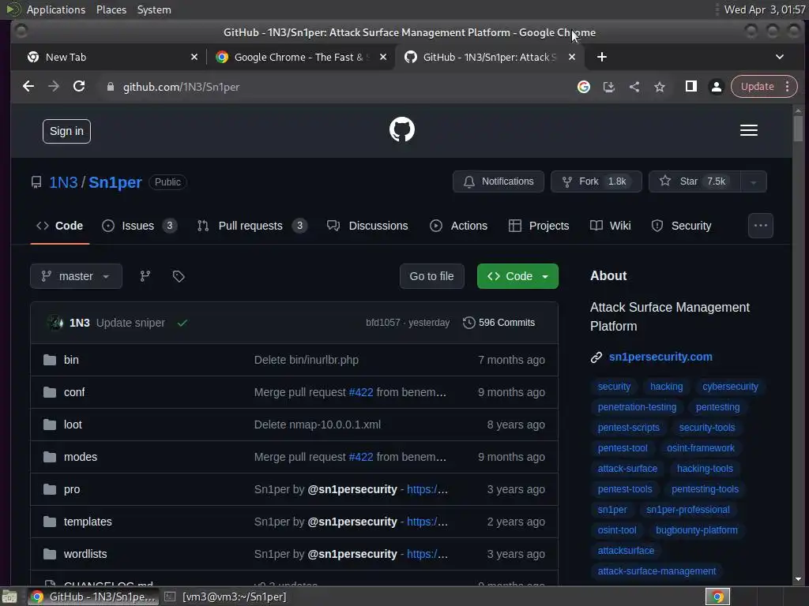This screenshot has height=606, width=809.
Task: Expand the master branch dropdown
Action: pos(76,276)
